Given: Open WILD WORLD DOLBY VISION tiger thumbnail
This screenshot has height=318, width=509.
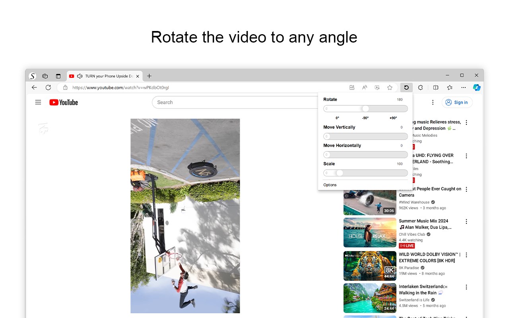Looking at the screenshot, I should coord(370,266).
